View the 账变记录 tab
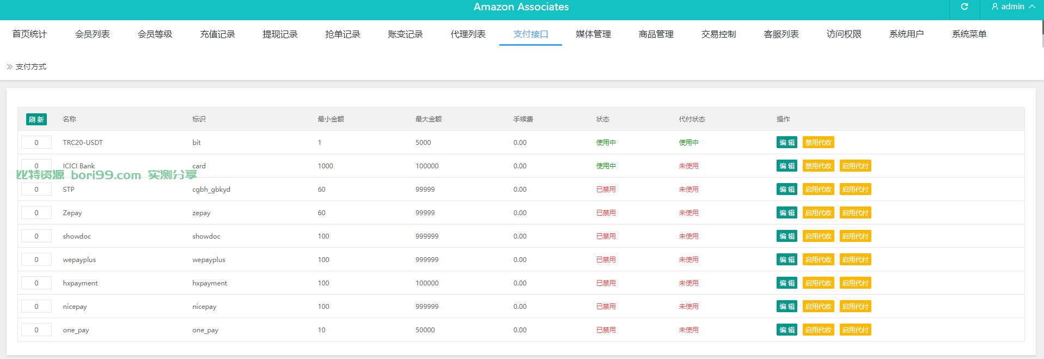This screenshot has height=359, width=1044. (x=406, y=34)
